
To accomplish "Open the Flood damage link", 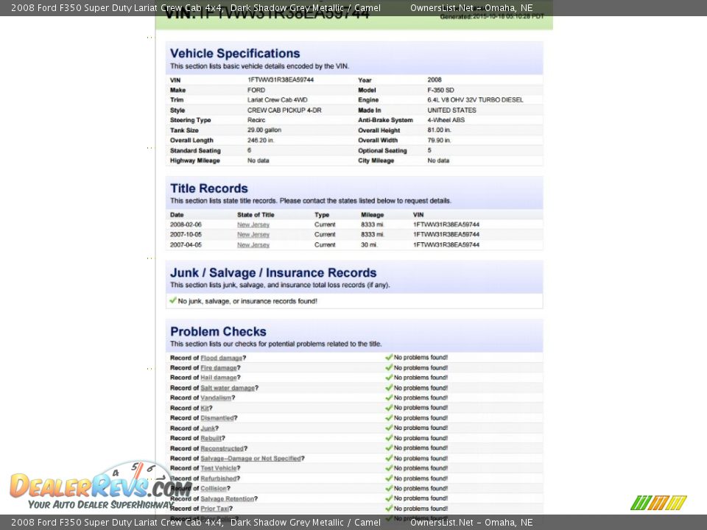I will click(x=221, y=358).
